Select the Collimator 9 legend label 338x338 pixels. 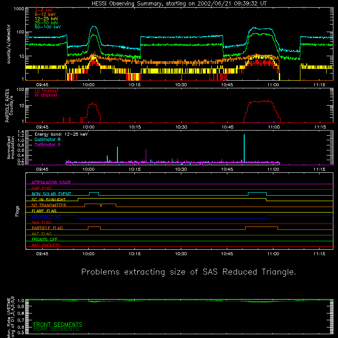point(47,144)
